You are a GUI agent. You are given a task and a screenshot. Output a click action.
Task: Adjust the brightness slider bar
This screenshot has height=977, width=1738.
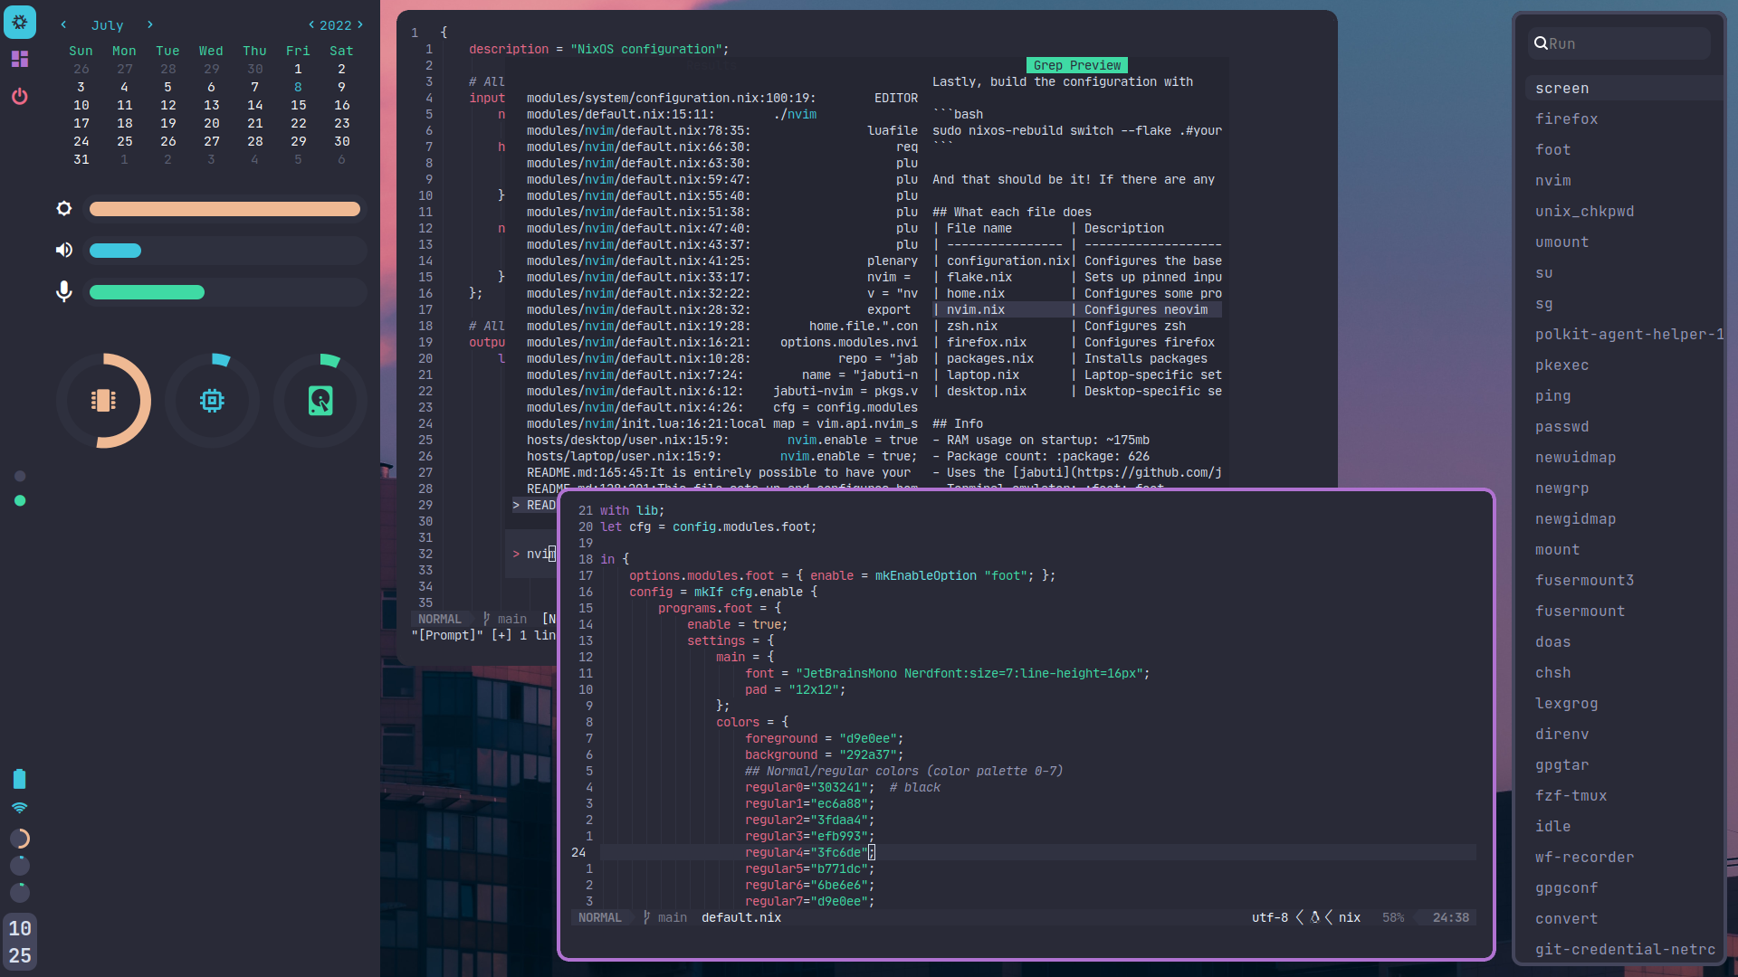pos(224,209)
